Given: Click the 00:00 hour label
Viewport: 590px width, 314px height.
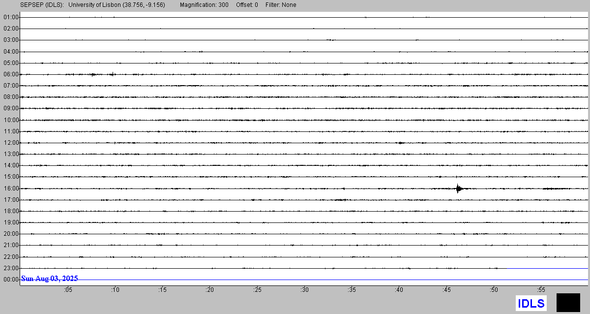Looking at the screenshot, I should click(x=11, y=280).
